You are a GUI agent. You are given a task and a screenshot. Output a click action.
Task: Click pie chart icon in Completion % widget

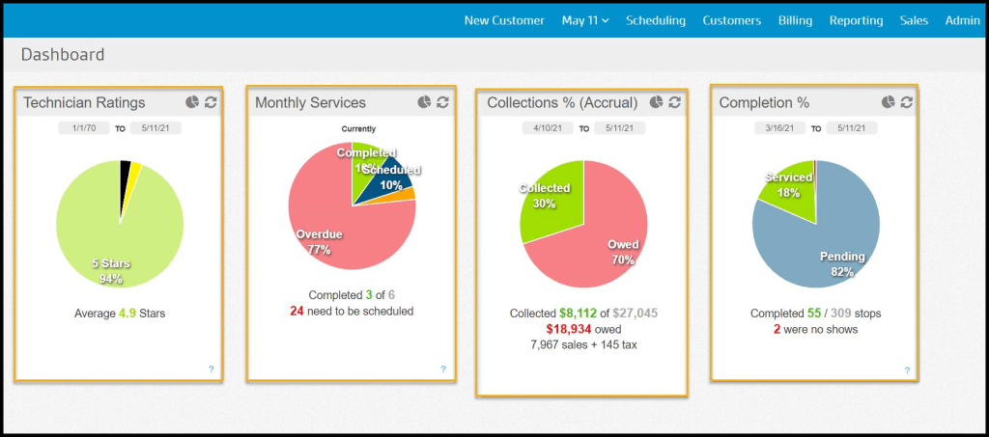[x=889, y=102]
